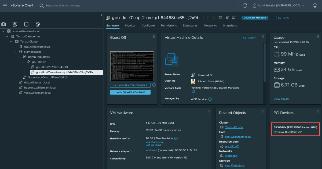Collapse the Tanzu-Datacenter tree node
This screenshot has height=169, width=322.
point(7,36)
